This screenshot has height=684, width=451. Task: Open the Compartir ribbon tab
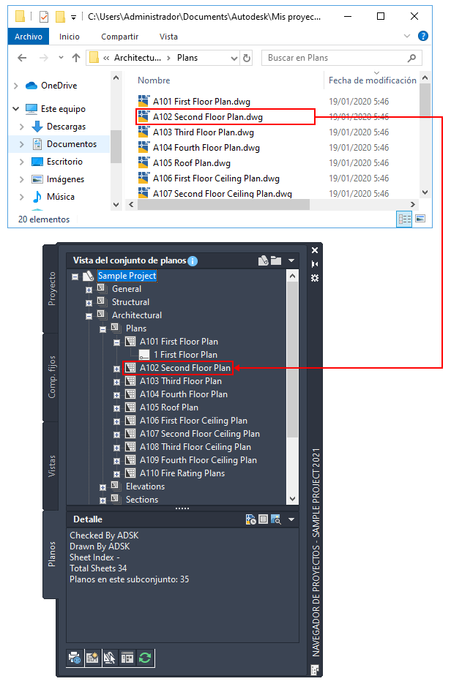coord(119,37)
